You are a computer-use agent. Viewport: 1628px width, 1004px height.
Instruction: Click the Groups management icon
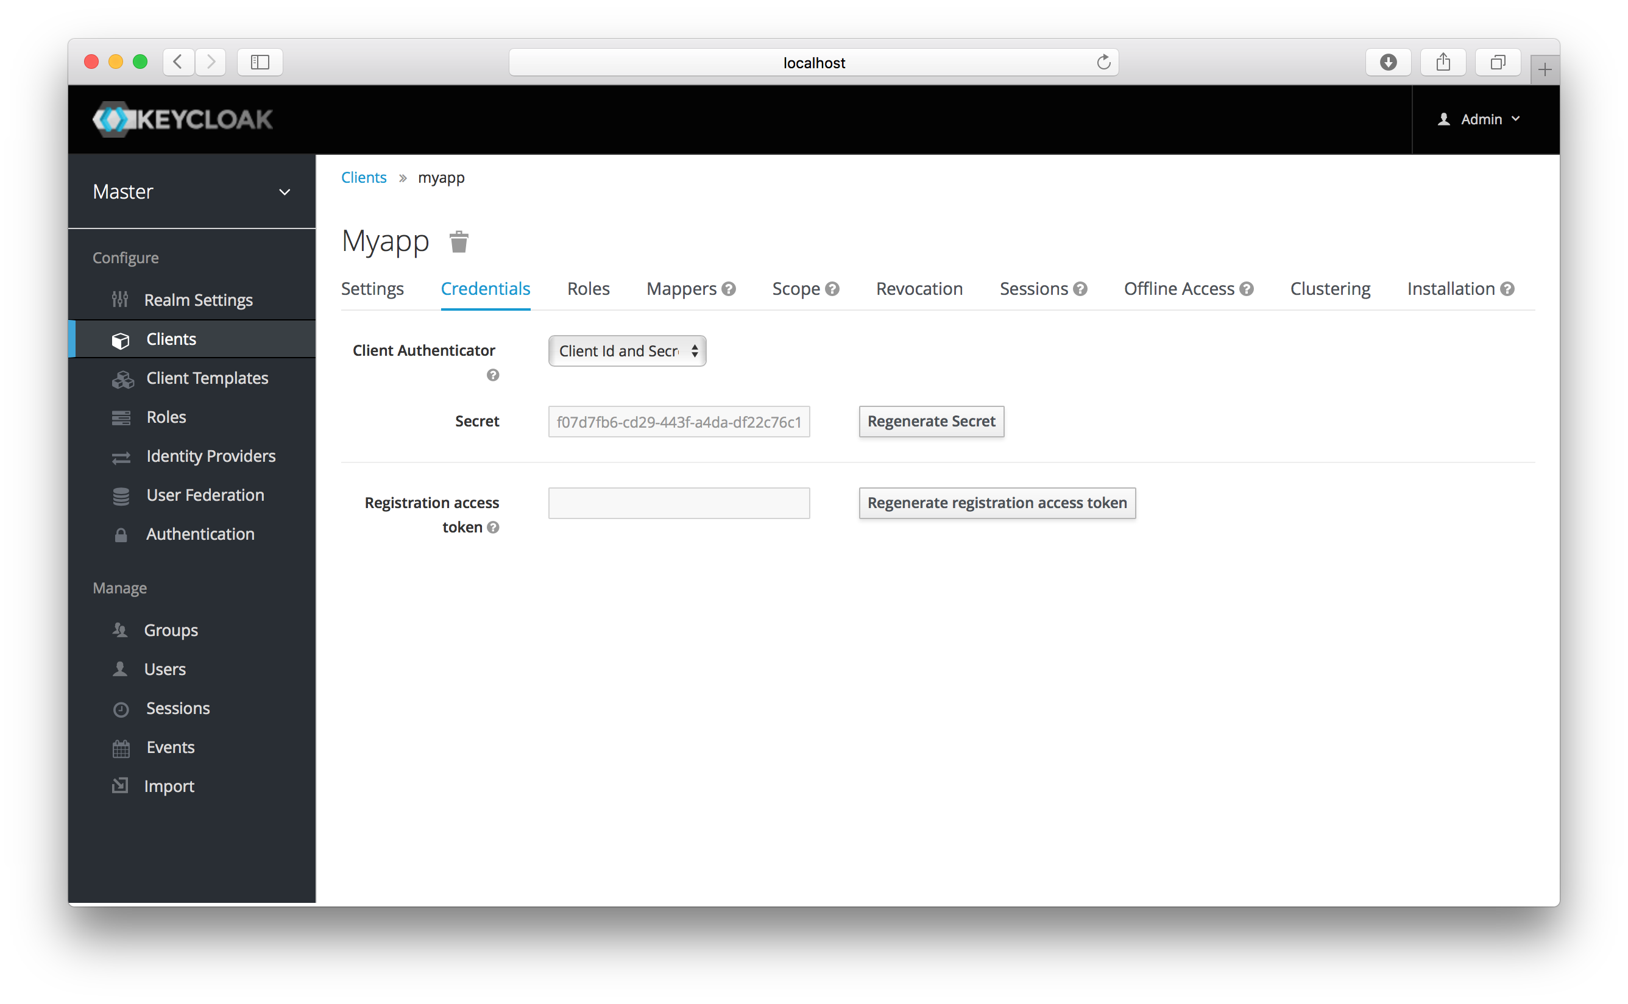pos(120,629)
